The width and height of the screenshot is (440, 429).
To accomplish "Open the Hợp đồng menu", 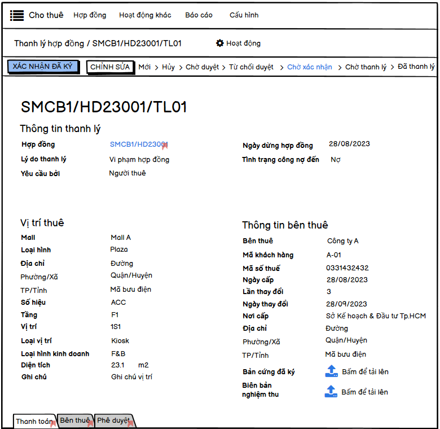I will [90, 15].
